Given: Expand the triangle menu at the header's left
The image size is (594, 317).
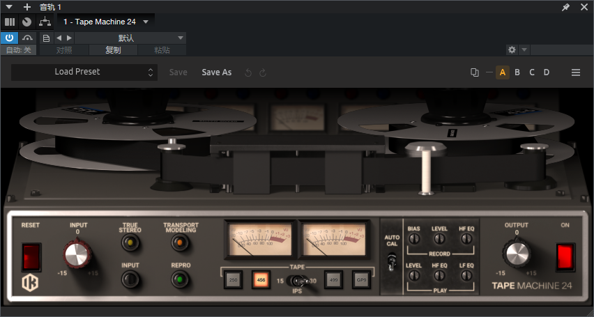Looking at the screenshot, I should [9, 7].
